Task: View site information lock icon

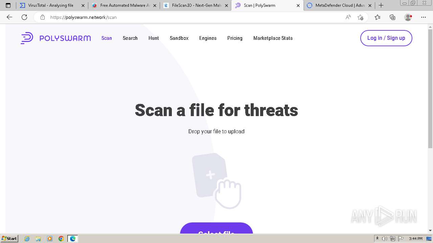Action: 43,17
